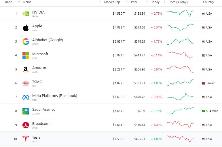The image size is (222, 147).
Task: Click TSMC's 30-day price sparkline
Action: click(x=180, y=83)
